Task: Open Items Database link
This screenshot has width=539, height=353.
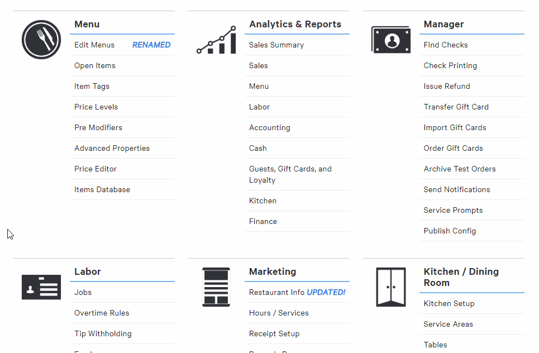Action: pos(102,190)
